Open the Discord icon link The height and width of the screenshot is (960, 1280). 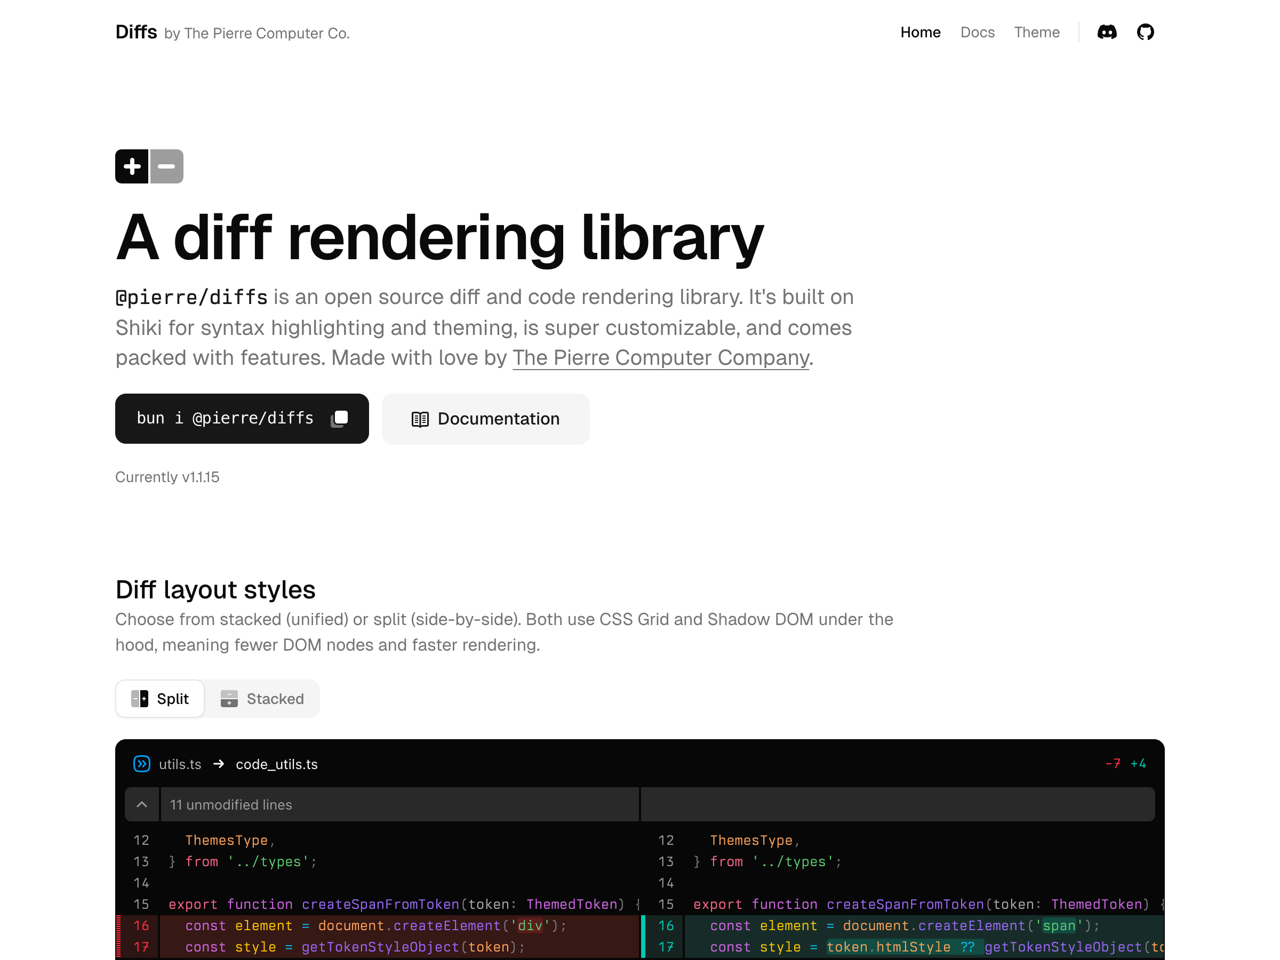(x=1107, y=33)
